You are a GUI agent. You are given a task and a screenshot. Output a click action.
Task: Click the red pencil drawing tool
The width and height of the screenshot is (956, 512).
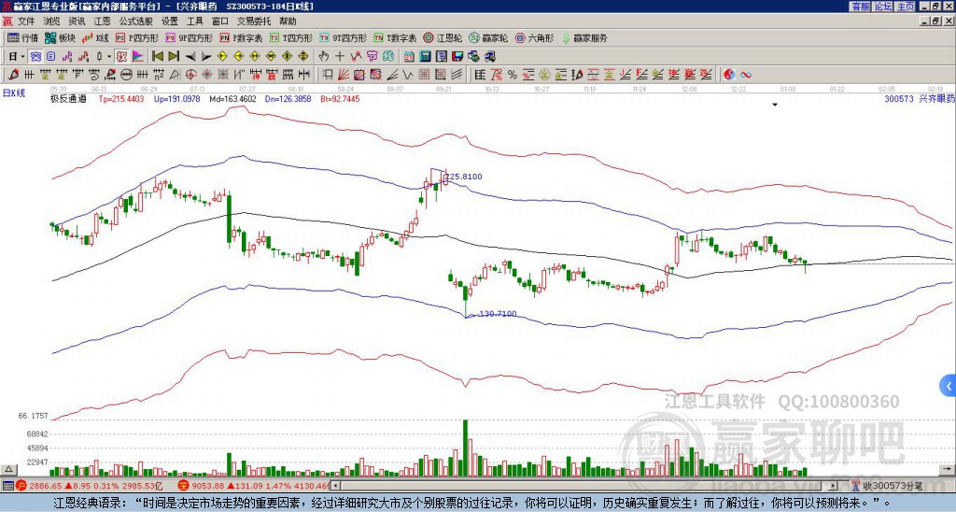(x=13, y=75)
